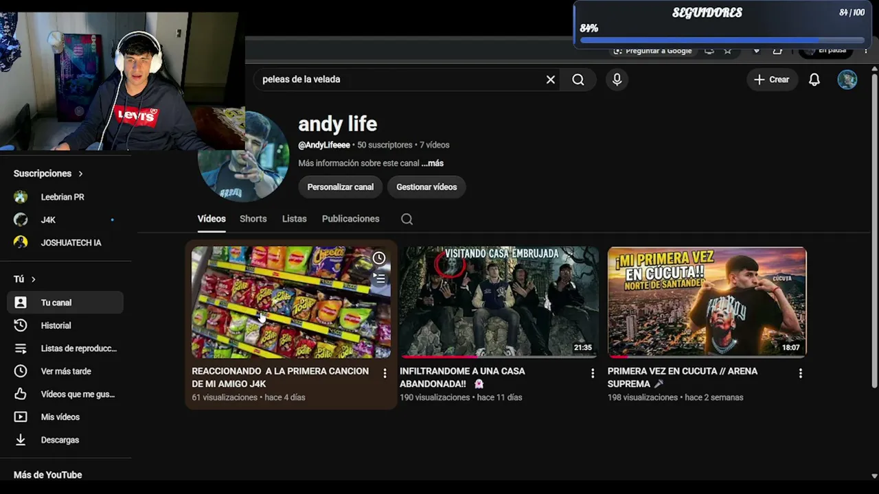Click the Mis vídeos play icon
Screen dimensions: 879x494
[21, 417]
